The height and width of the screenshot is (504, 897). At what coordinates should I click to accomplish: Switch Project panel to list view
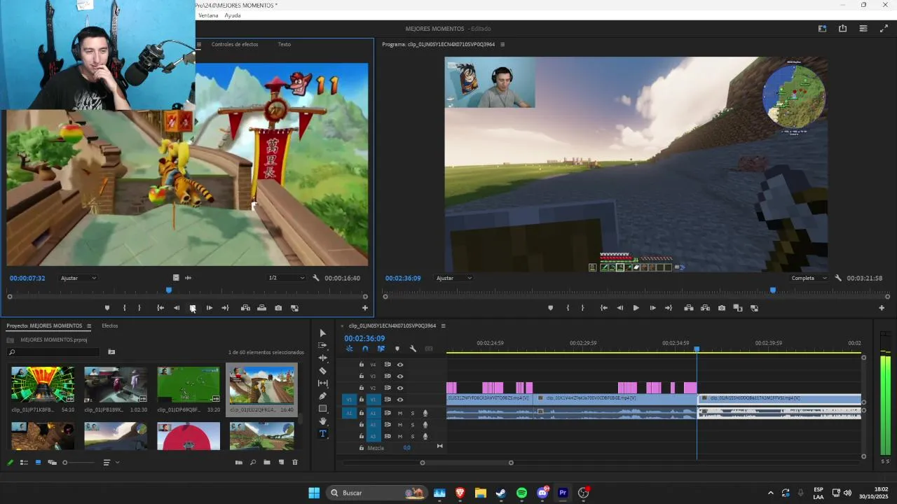24,462
